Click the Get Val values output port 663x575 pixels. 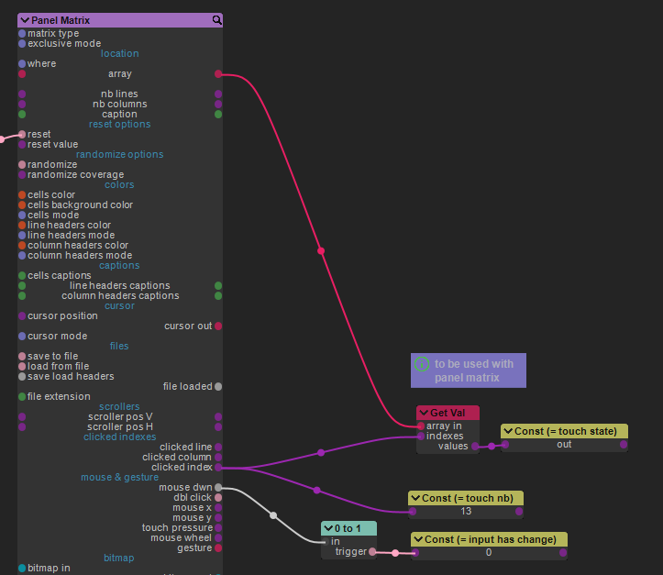pos(476,447)
